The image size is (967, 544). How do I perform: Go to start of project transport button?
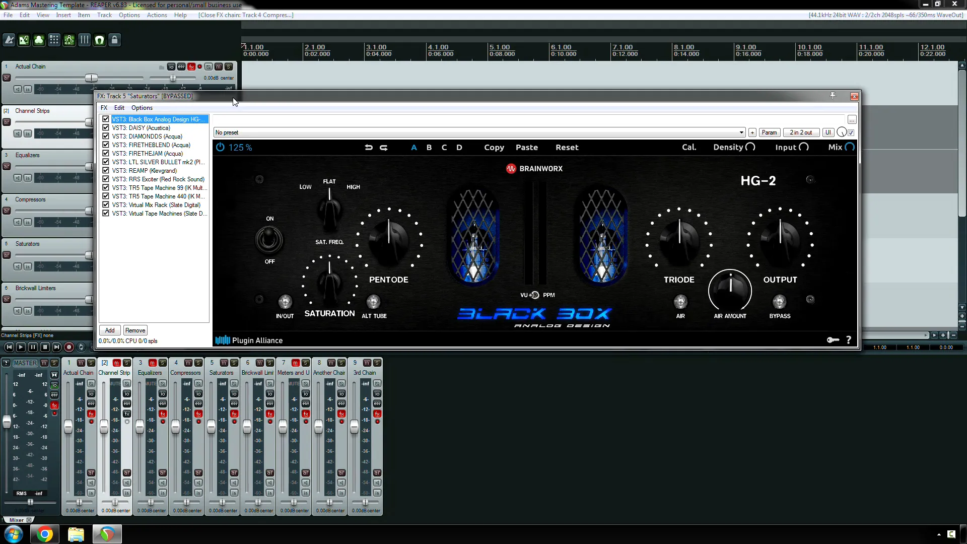[x=9, y=347]
